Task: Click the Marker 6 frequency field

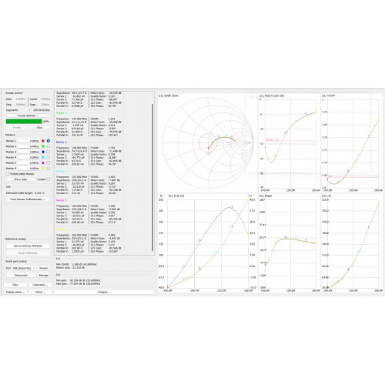Action: 28,169
